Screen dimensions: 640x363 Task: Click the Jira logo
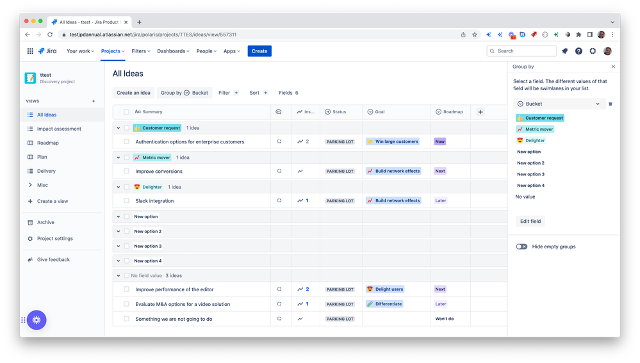(47, 51)
